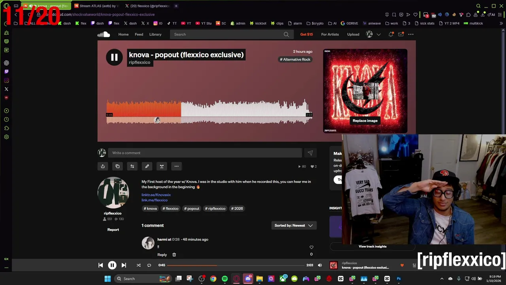Image resolution: width=506 pixels, height=285 pixels.
Task: Show more bookmarks with double chevron
Action: [x=501, y=23]
